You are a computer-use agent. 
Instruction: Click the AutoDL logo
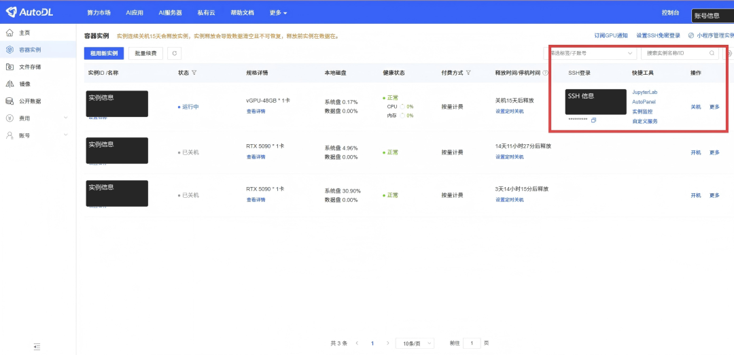[29, 12]
